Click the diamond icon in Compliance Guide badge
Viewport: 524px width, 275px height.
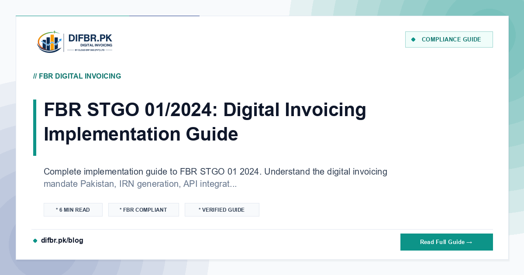413,39
